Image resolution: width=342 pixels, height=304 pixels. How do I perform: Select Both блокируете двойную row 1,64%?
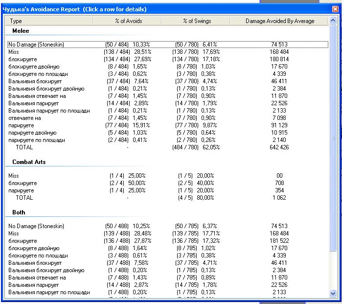tap(167, 248)
